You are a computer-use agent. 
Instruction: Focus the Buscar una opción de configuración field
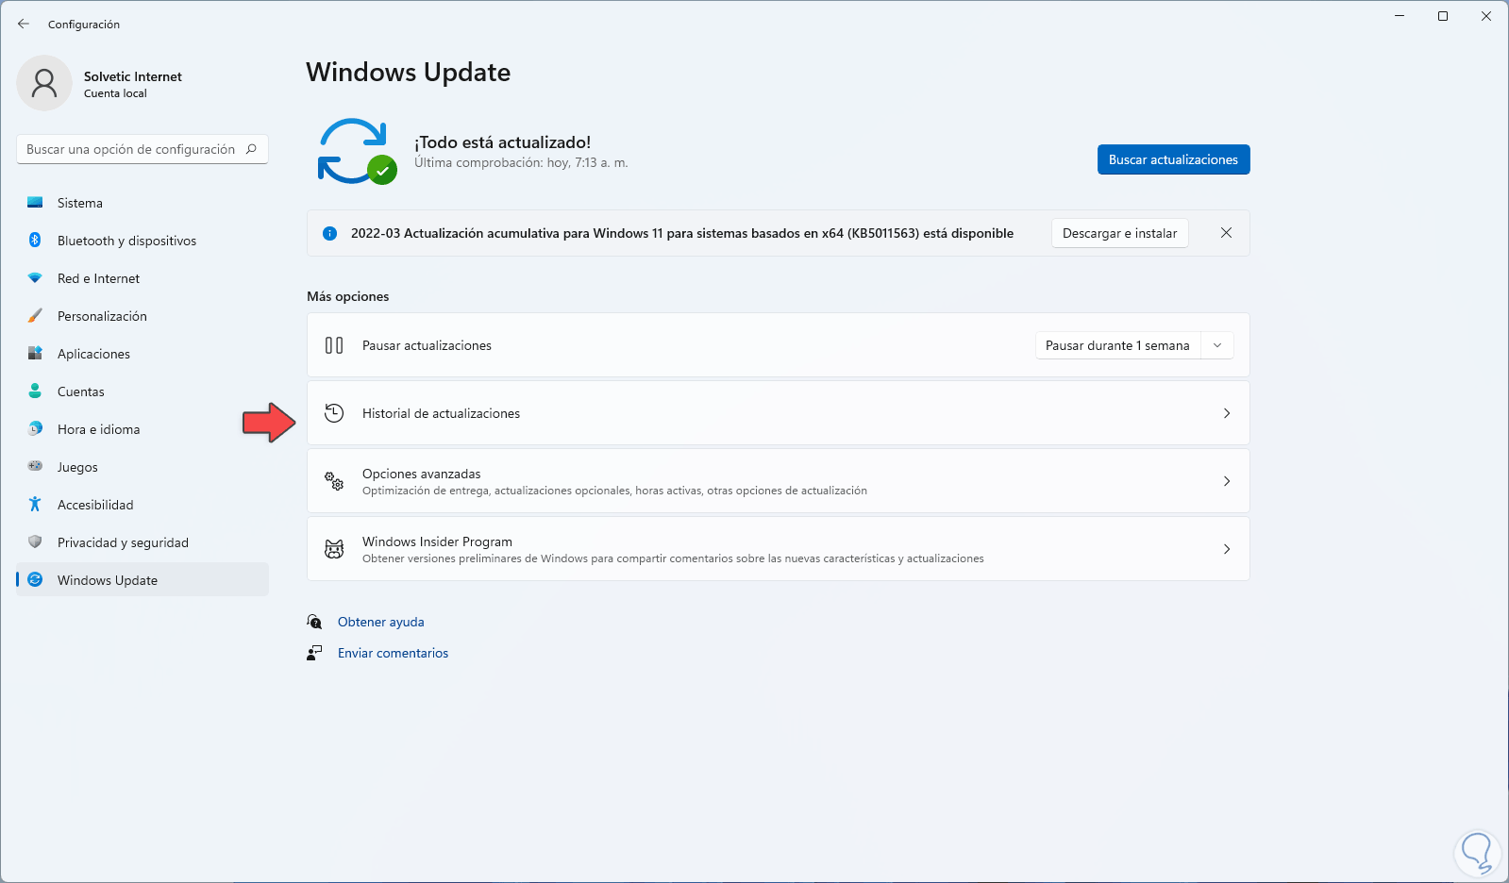(132, 149)
